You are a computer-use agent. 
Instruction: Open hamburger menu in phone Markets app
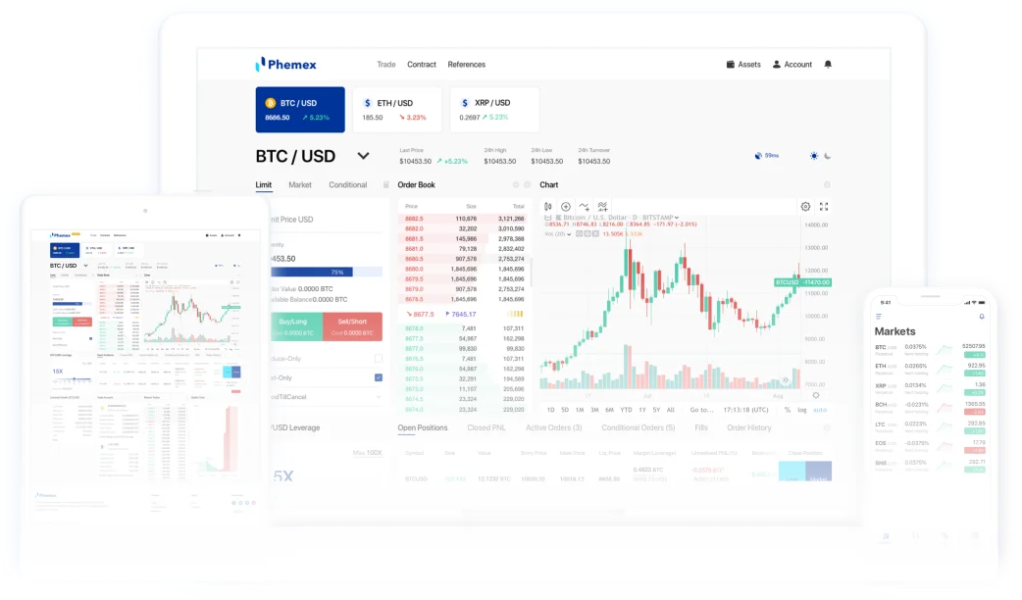point(878,317)
